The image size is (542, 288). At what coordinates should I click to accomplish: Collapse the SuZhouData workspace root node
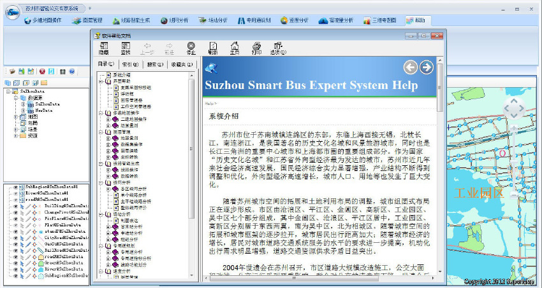[8, 92]
